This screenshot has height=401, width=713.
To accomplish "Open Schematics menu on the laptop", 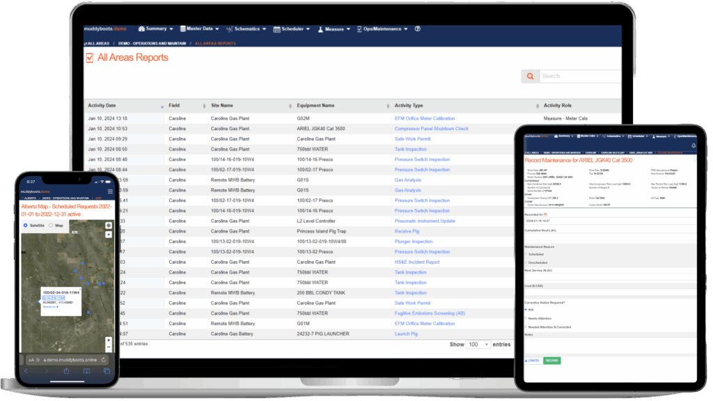I will click(246, 29).
